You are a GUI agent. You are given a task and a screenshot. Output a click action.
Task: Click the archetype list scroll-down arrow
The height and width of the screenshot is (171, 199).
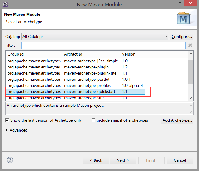click(x=191, y=98)
